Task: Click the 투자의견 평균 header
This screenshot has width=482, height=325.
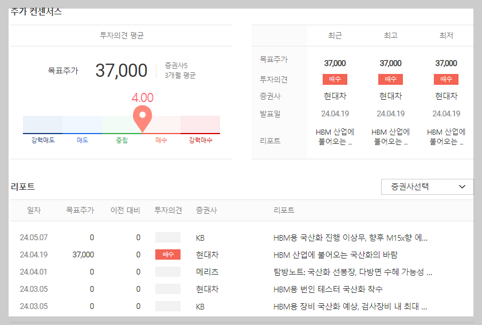Action: click(x=122, y=36)
